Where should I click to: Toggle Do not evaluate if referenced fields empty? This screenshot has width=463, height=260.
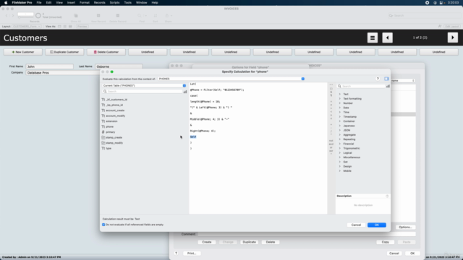pos(103,225)
